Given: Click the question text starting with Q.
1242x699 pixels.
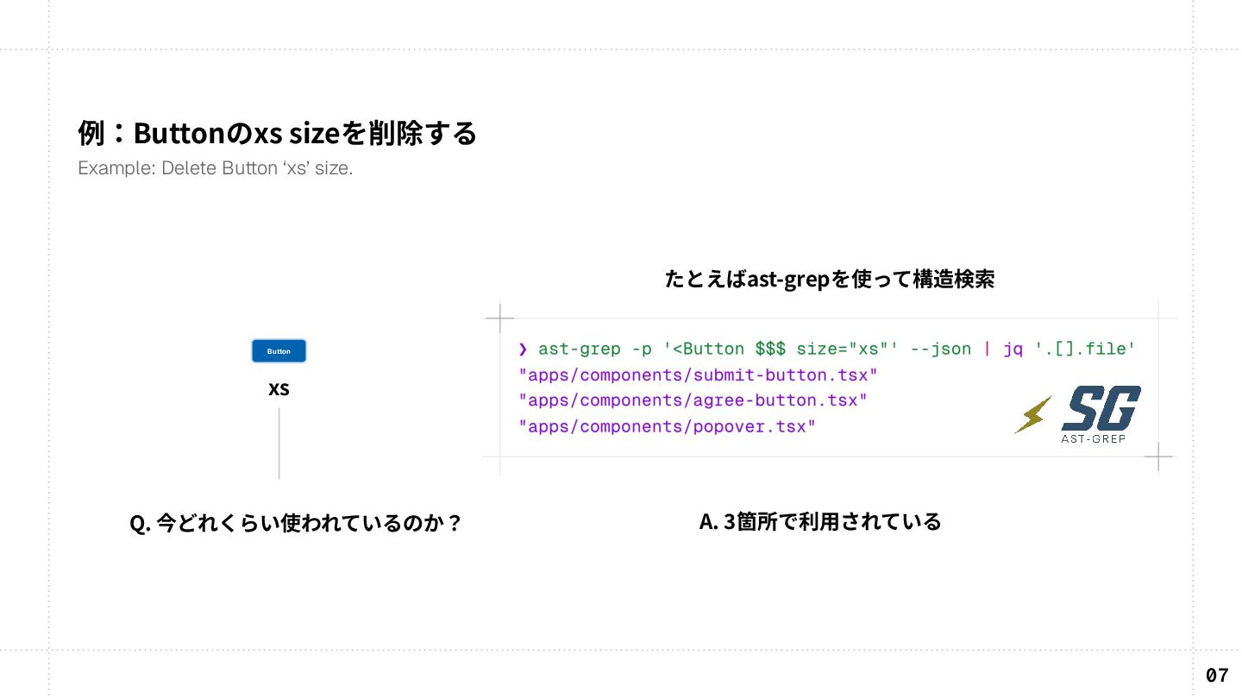Looking at the screenshot, I should [295, 523].
